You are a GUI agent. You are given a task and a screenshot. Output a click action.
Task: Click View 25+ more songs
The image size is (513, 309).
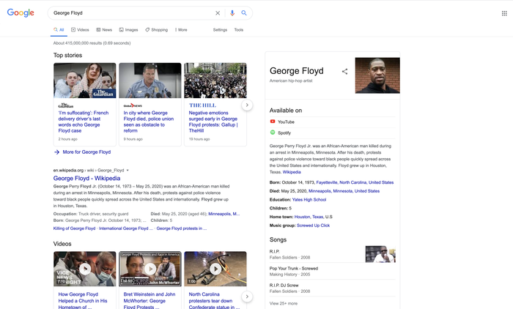(284, 303)
